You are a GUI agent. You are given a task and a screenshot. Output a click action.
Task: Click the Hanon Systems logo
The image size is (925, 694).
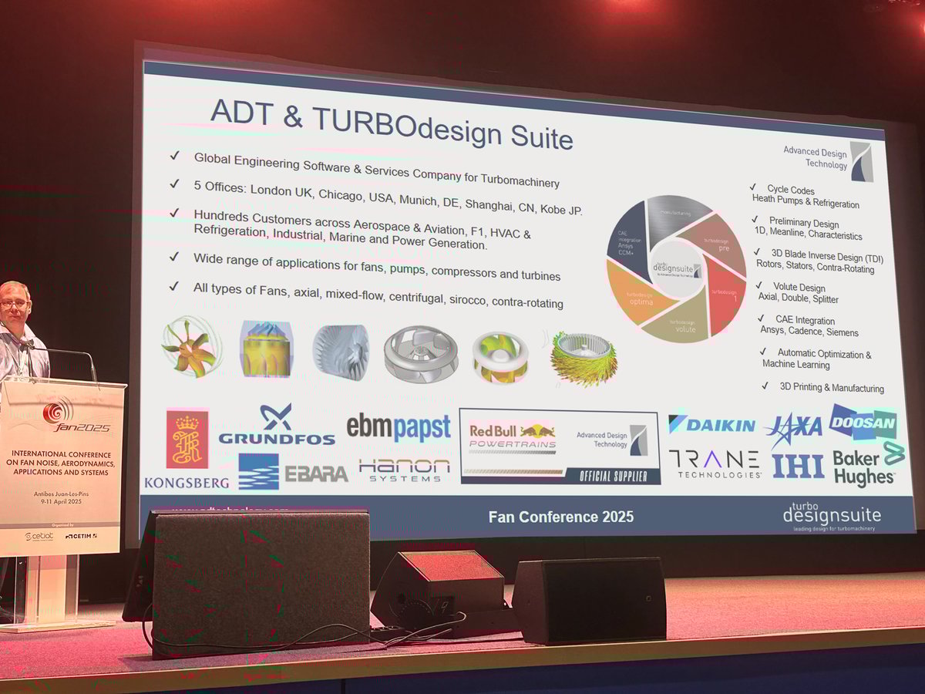(404, 469)
